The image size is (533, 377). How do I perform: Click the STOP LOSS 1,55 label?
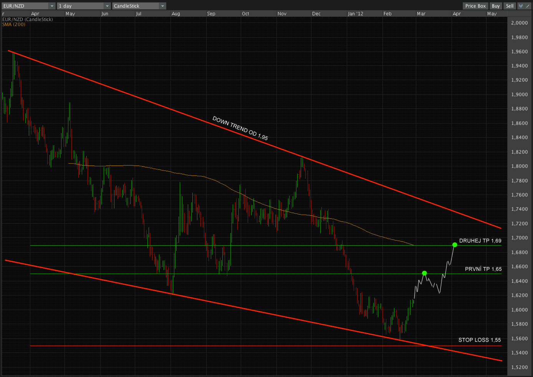tap(480, 340)
